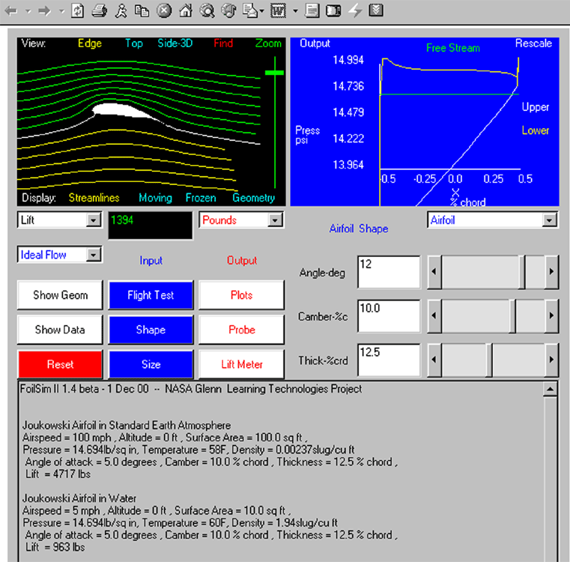Click the Stop loading icon

pos(164,10)
